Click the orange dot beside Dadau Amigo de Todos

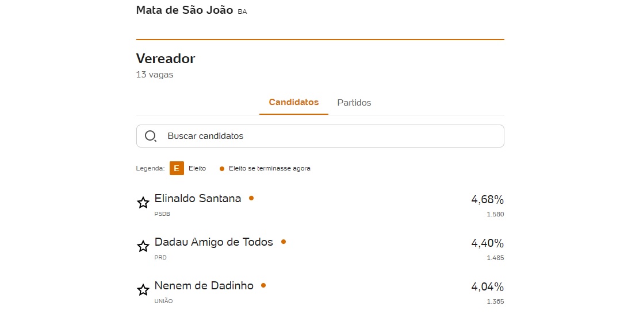pyautogui.click(x=284, y=241)
